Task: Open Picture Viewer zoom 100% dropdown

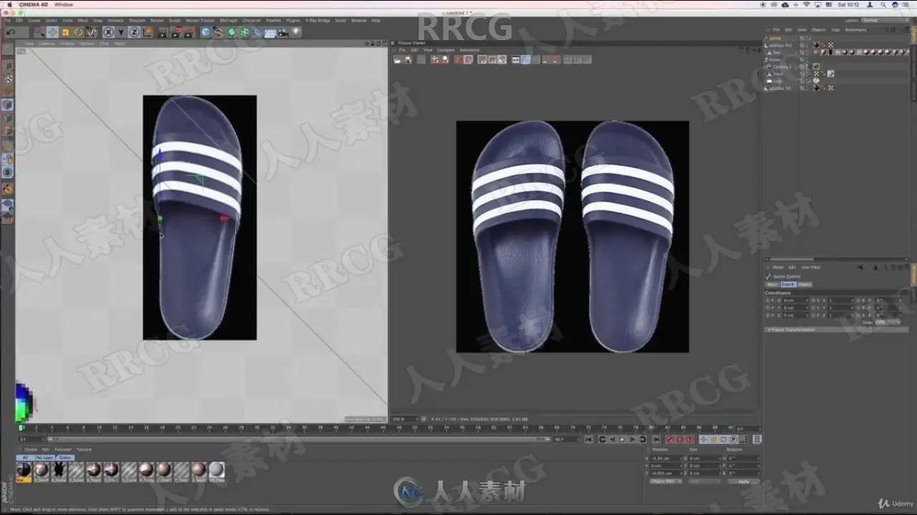Action: coord(405,419)
